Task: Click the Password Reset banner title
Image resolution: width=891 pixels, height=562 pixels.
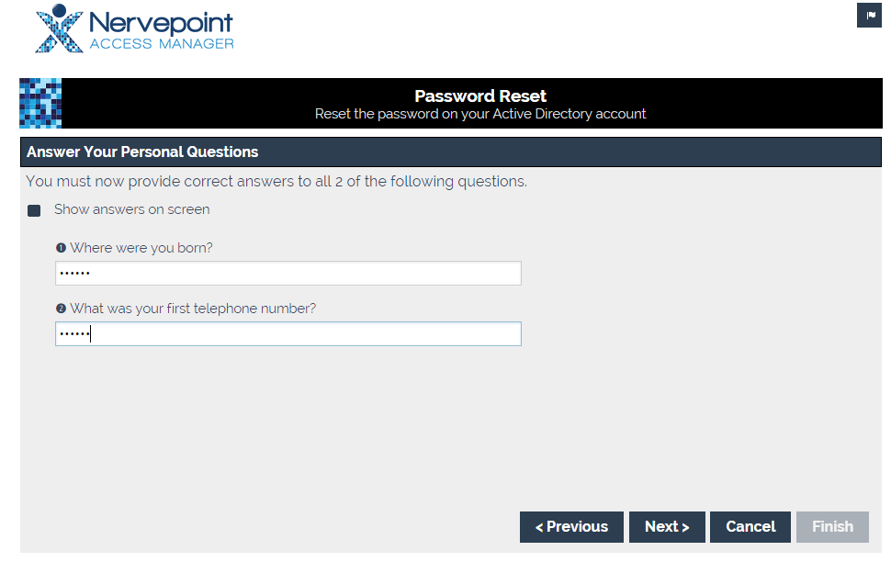Action: point(479,96)
